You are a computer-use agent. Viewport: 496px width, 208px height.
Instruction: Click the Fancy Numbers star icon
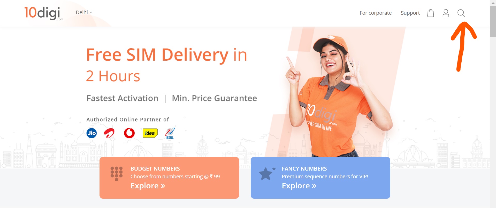(267, 173)
